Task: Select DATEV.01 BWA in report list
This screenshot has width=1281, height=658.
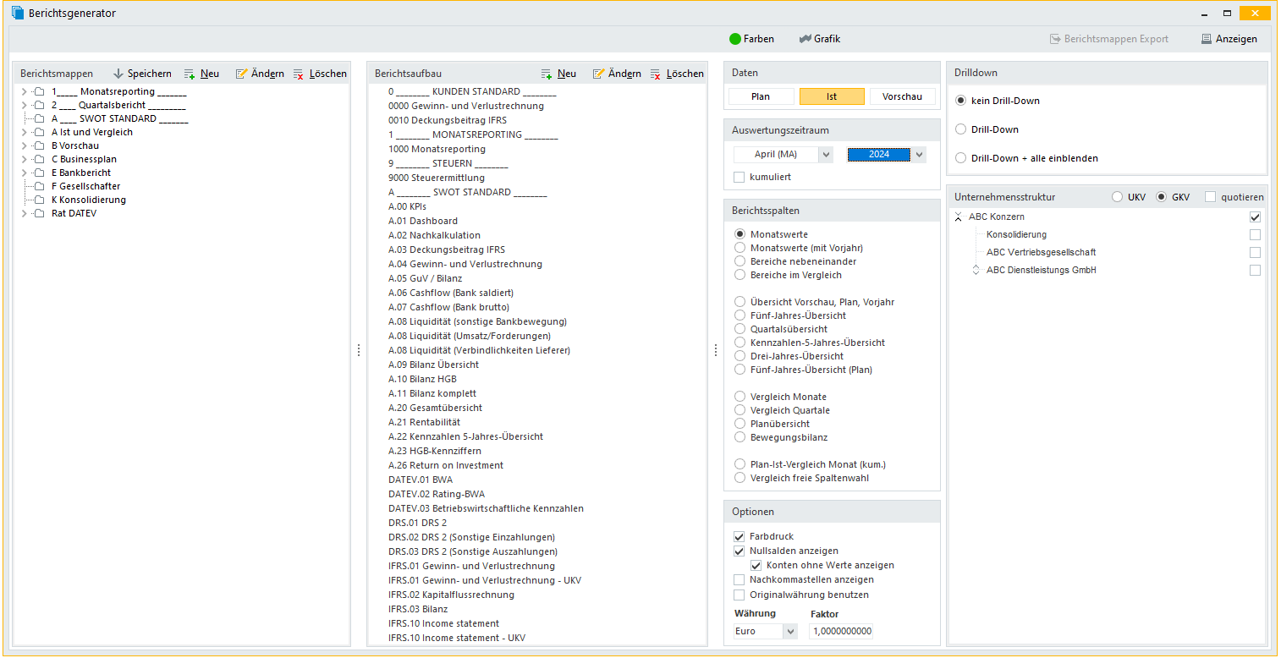Action: tap(420, 480)
